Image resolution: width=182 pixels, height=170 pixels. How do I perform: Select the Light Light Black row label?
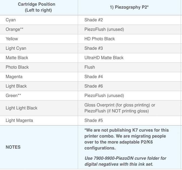click(21, 108)
